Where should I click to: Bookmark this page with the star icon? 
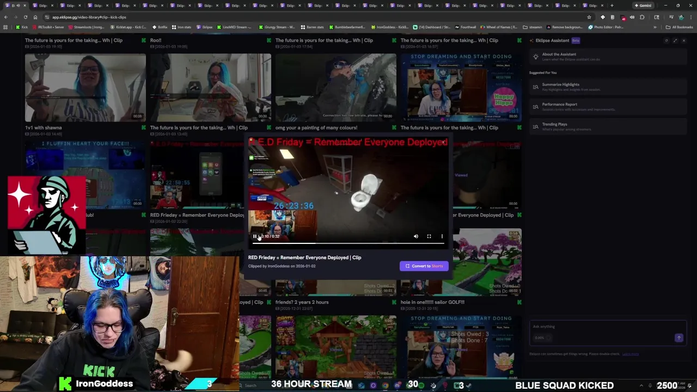coord(589,17)
